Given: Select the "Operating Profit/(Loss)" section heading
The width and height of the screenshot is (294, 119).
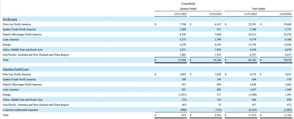Looking at the screenshot, I should pos(16,69).
